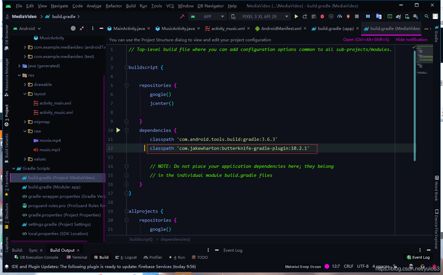Open the AVD Manager icon
Viewport: 443px width, 275px height.
(407, 16)
